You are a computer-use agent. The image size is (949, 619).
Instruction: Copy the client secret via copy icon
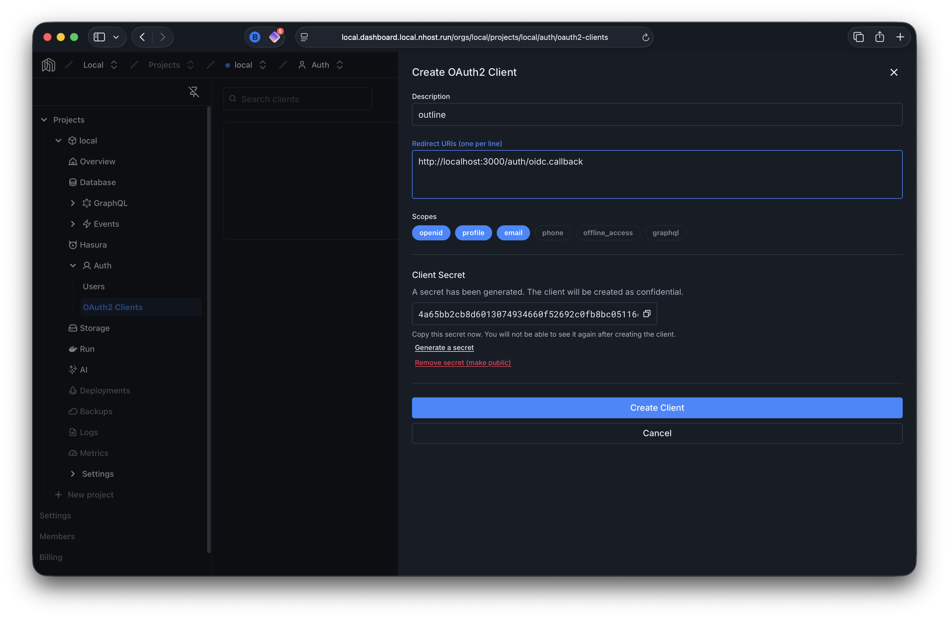(x=647, y=314)
